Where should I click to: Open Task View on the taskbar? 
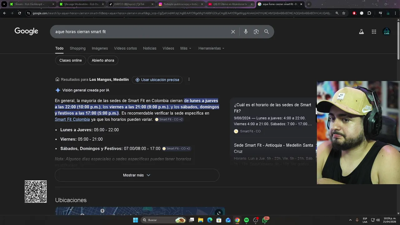click(192, 220)
